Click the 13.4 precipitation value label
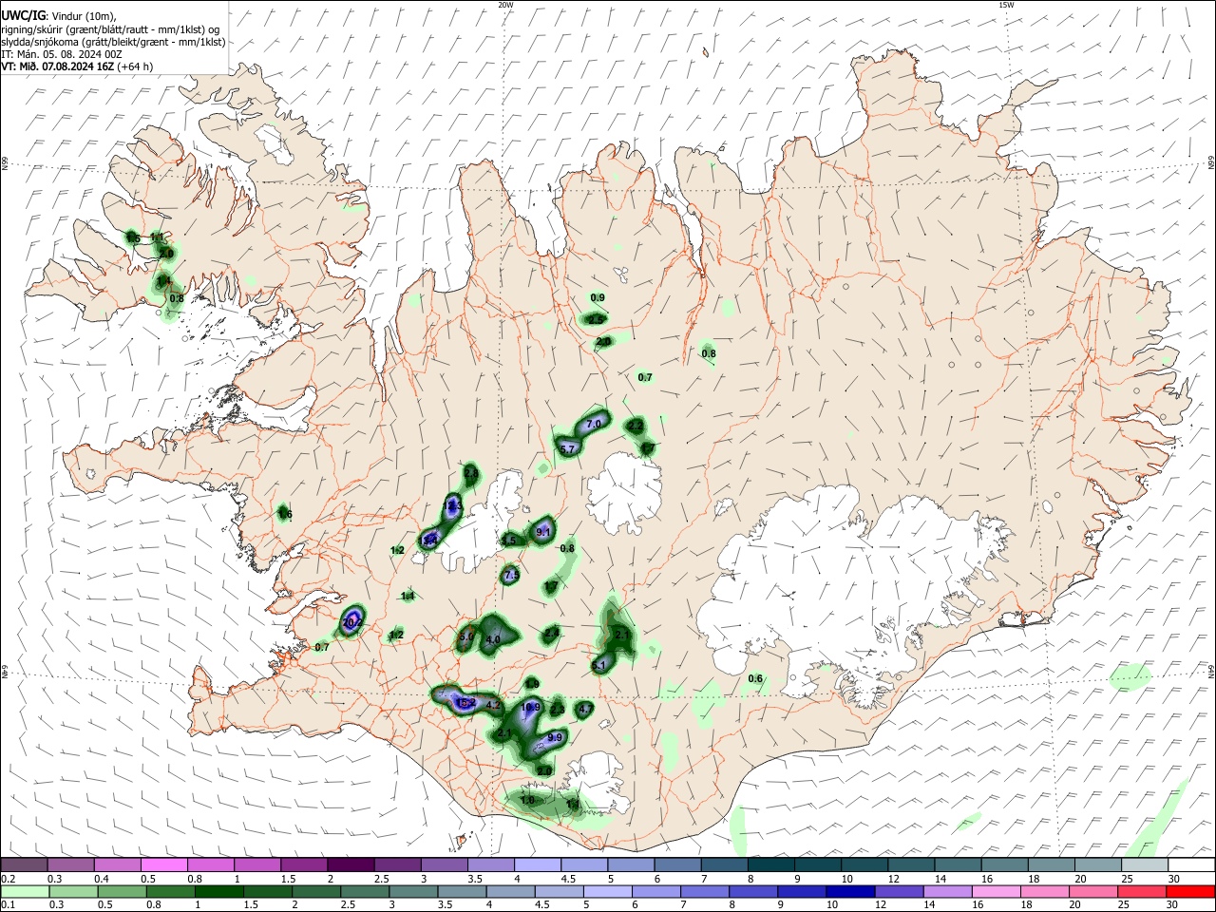This screenshot has height=912, width=1216. [428, 541]
